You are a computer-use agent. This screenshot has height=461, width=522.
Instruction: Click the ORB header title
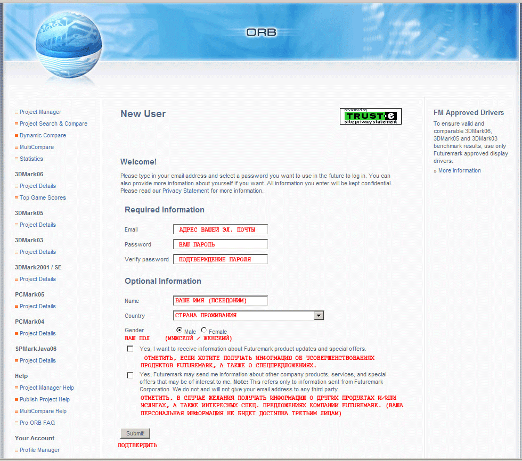pos(262,32)
